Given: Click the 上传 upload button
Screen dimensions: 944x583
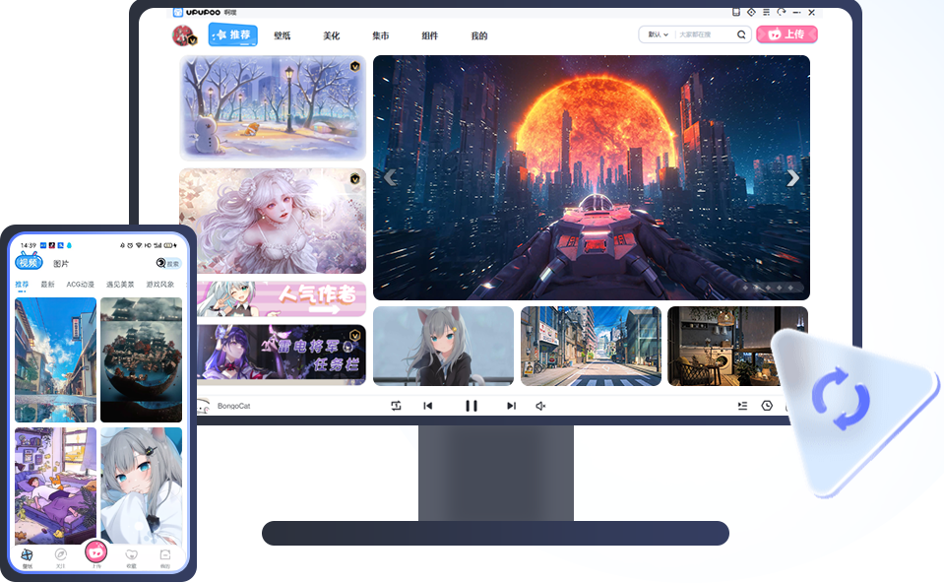Looking at the screenshot, I should click(787, 33).
